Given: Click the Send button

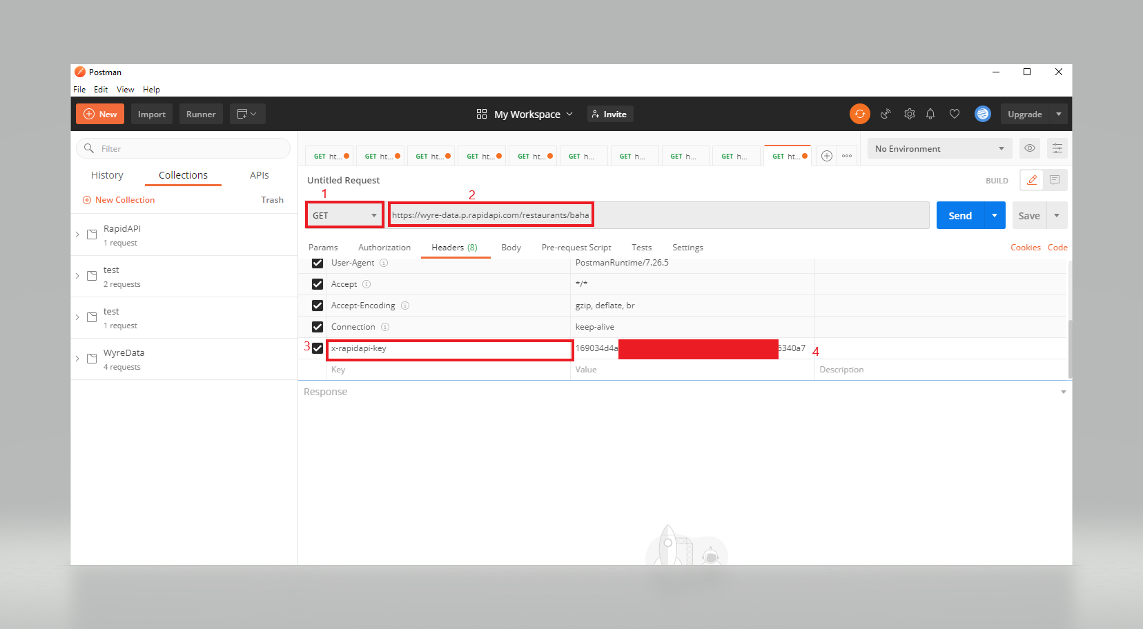Looking at the screenshot, I should pos(960,215).
